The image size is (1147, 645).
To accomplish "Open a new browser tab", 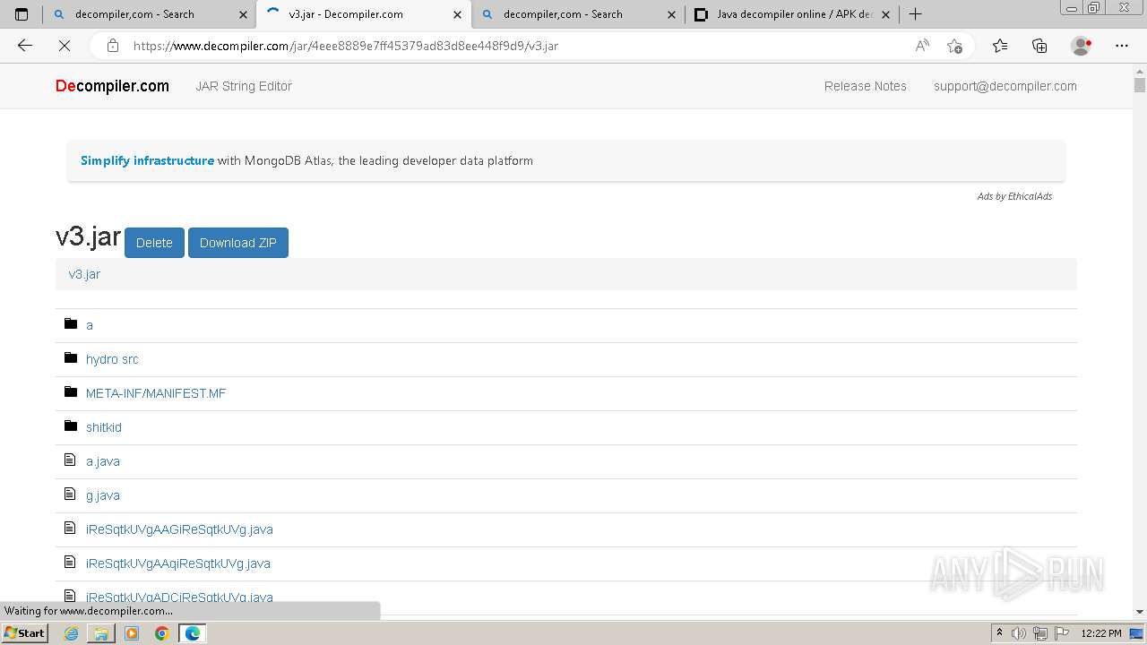I will tap(915, 14).
